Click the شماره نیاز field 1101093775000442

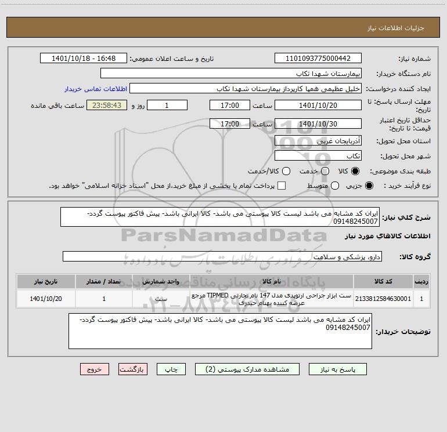(x=318, y=59)
